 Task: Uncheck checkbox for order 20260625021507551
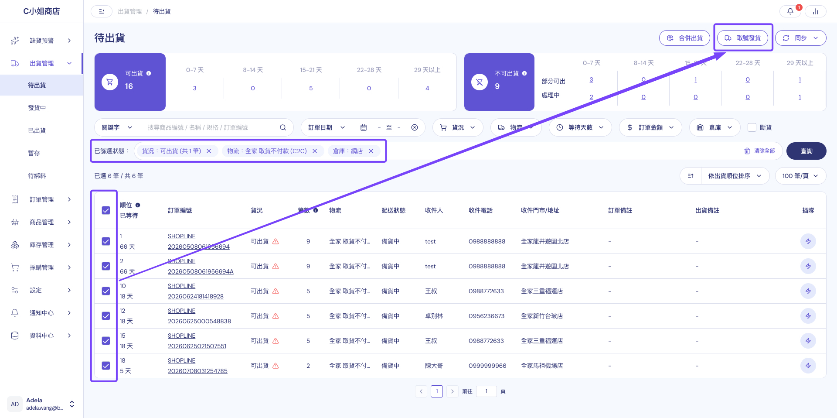pyautogui.click(x=106, y=341)
